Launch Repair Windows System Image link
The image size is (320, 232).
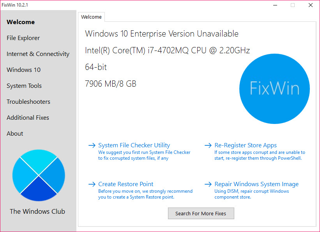pos(256,184)
